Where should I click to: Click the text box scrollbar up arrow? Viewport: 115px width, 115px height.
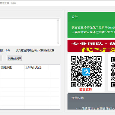[x=58, y=20]
